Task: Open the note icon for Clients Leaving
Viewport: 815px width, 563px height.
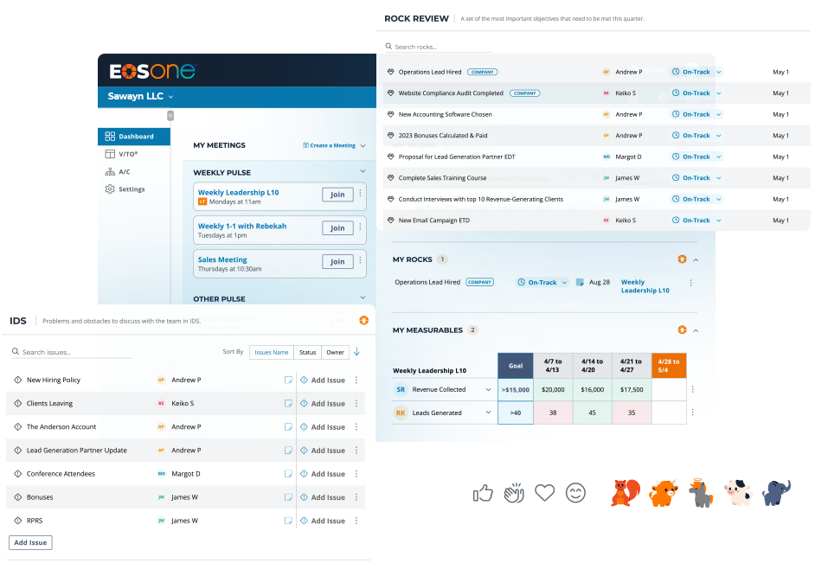Action: 288,403
